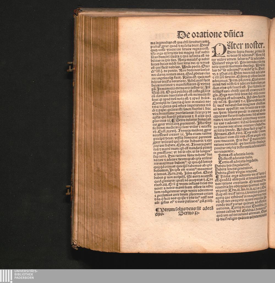Click the "Secunda est adoratio dulie" line
Image resolution: width=275 pixels, height=283 pixels.
[235, 158]
